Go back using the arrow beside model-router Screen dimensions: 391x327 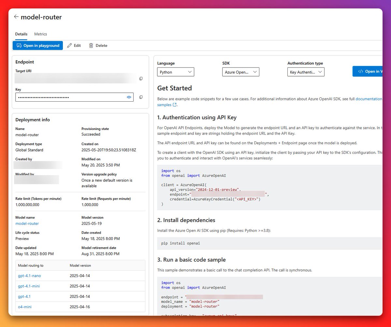click(16, 17)
